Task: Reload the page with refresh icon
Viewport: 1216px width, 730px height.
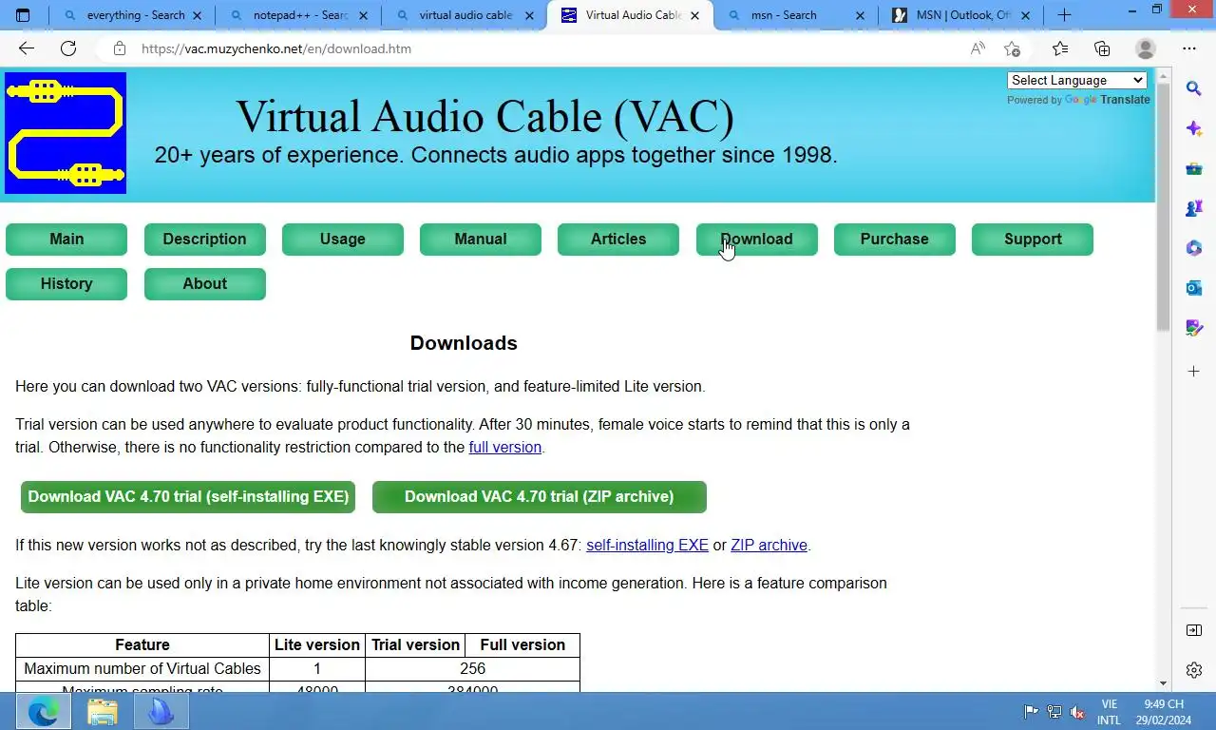Action: (68, 48)
